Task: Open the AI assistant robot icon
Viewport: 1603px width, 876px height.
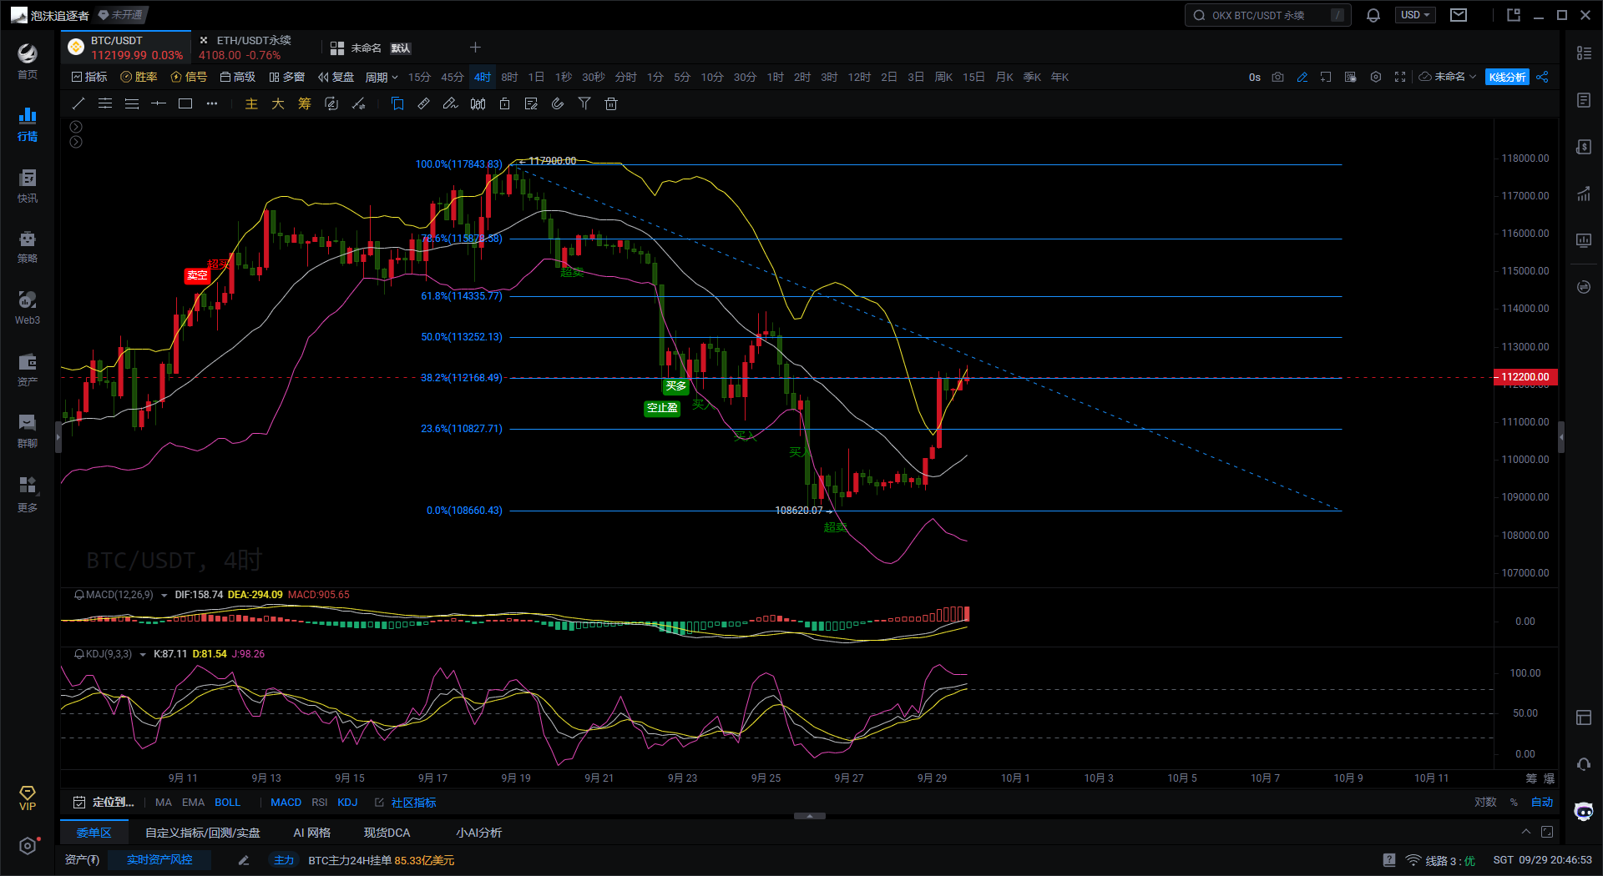Action: point(1584,811)
